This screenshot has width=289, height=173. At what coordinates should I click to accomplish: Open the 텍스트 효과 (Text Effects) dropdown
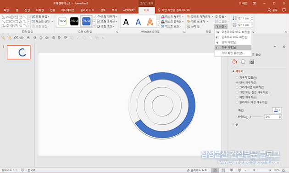(171, 26)
